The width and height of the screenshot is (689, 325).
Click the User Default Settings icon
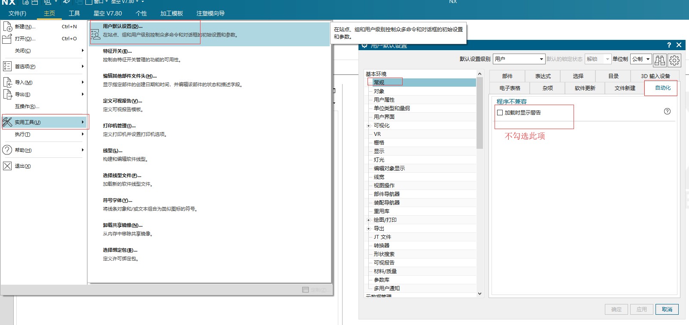coord(95,34)
